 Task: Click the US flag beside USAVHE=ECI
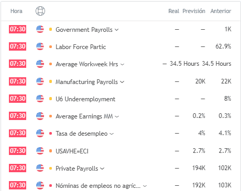tap(40, 151)
